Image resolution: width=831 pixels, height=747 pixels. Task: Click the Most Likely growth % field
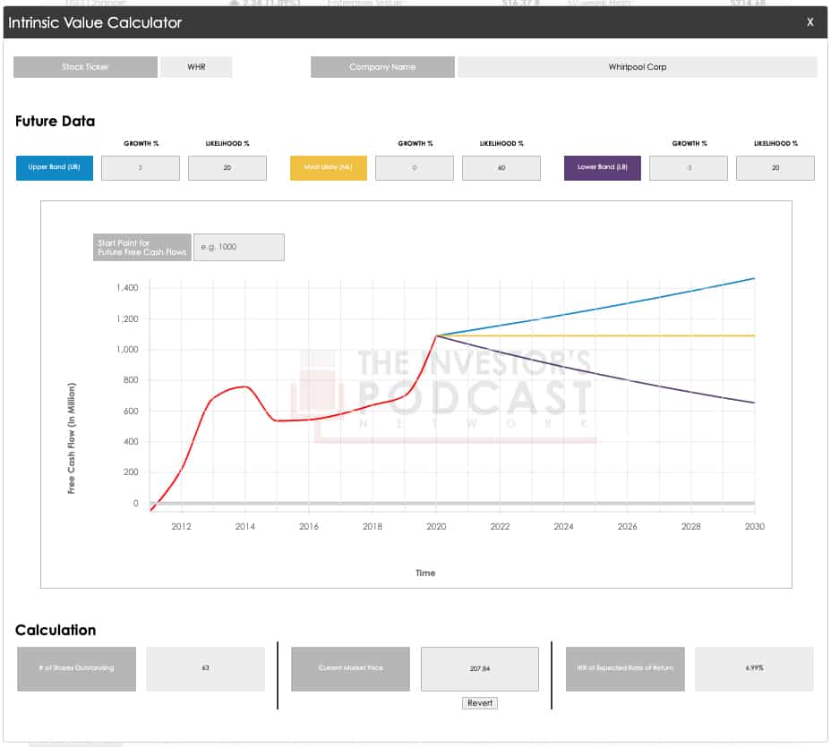coord(415,168)
